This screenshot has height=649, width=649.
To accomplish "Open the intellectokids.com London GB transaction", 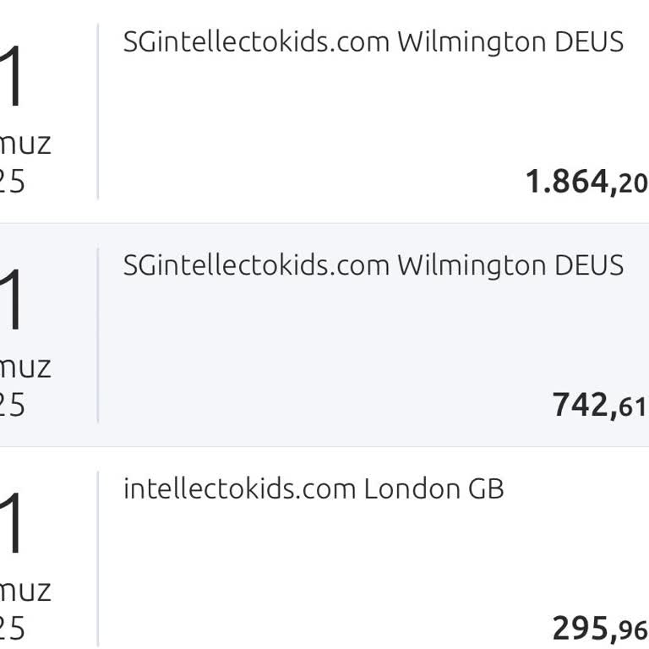I will coord(314,488).
